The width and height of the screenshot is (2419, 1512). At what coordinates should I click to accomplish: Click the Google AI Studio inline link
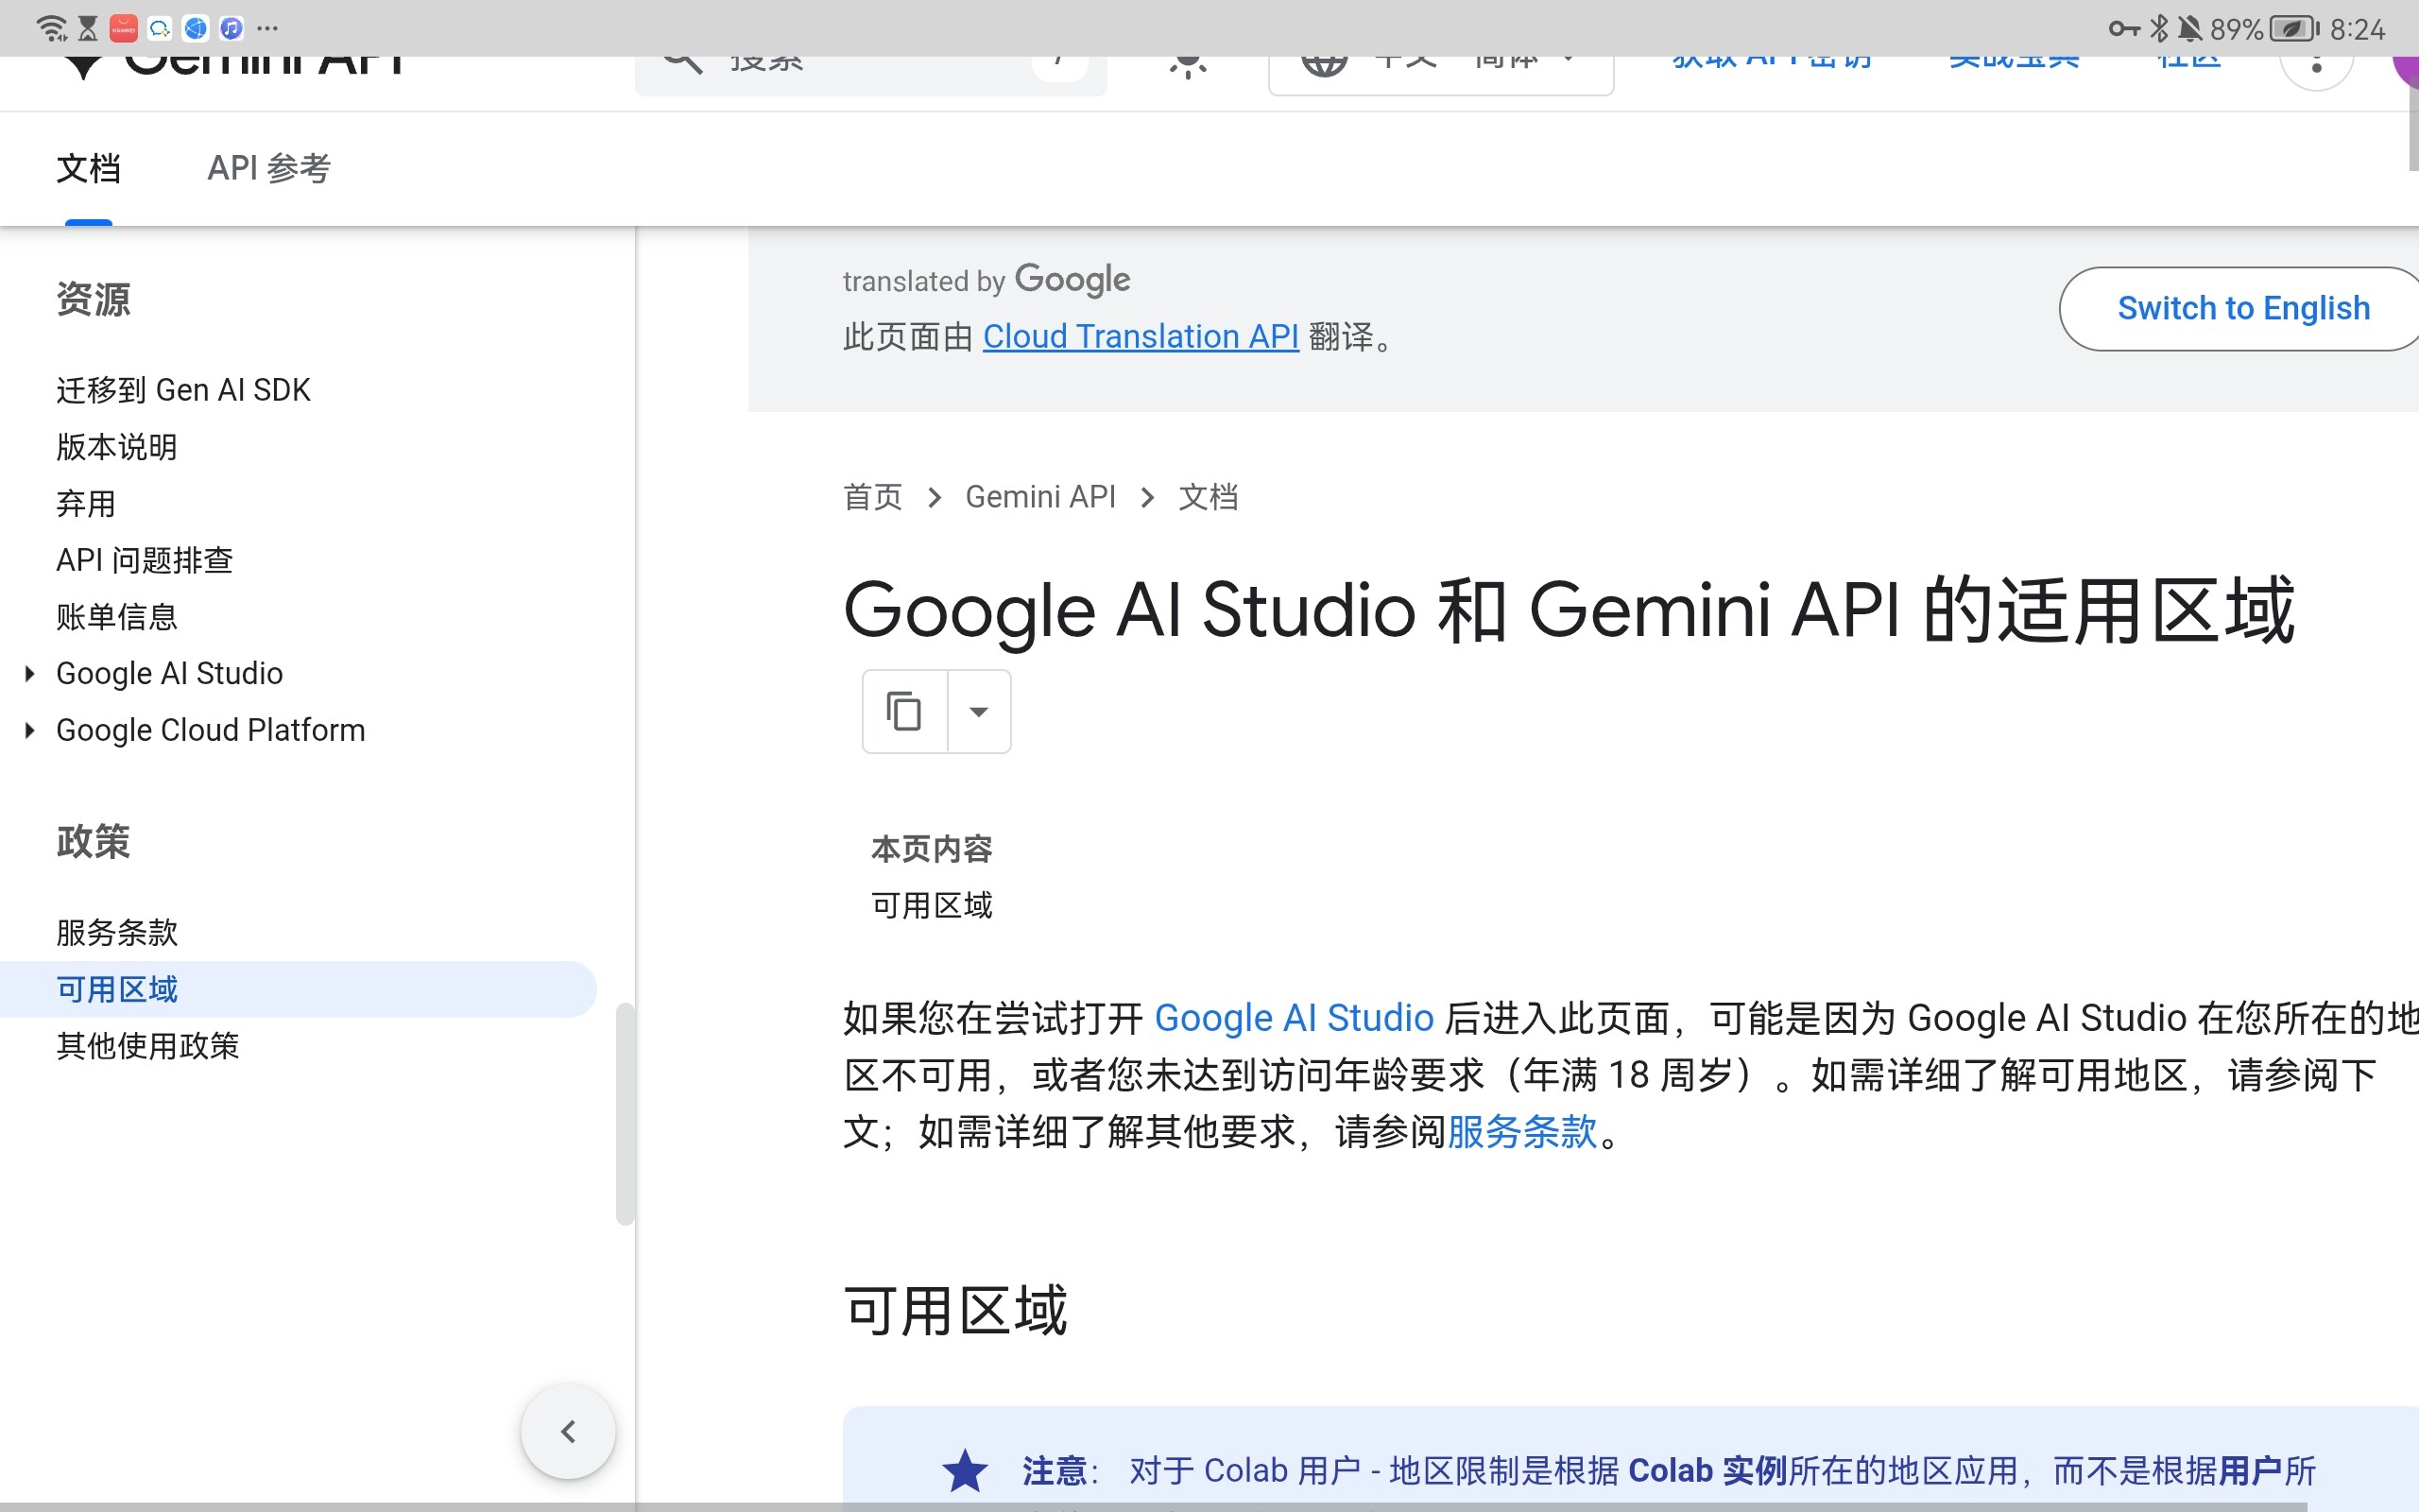point(1294,1018)
